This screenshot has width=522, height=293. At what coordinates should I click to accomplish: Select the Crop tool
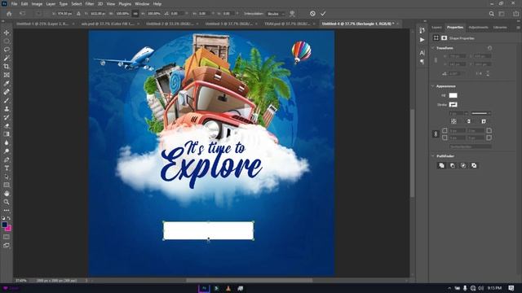pyautogui.click(x=7, y=67)
